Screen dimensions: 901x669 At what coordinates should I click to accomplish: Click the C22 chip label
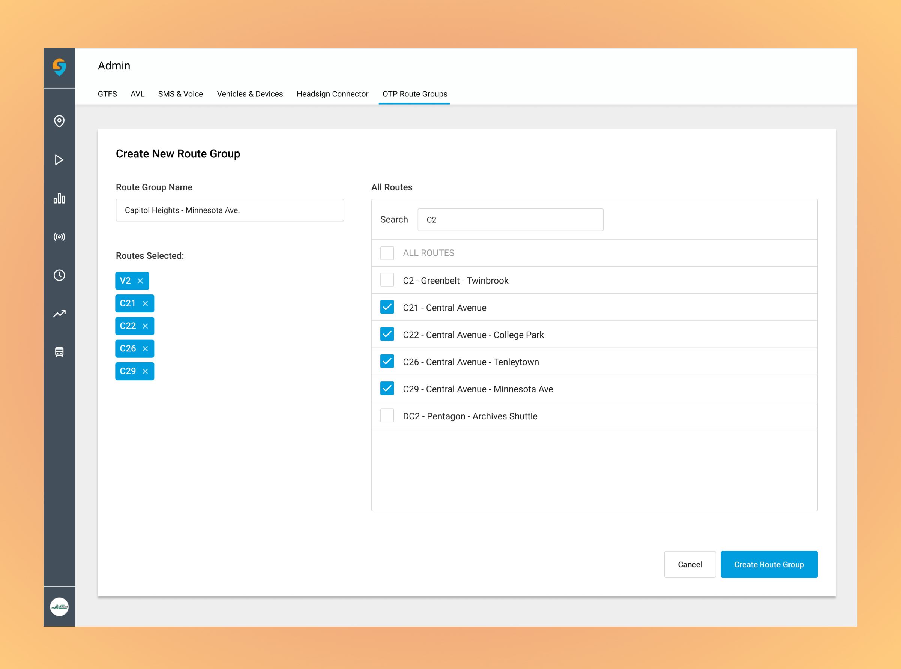(128, 326)
